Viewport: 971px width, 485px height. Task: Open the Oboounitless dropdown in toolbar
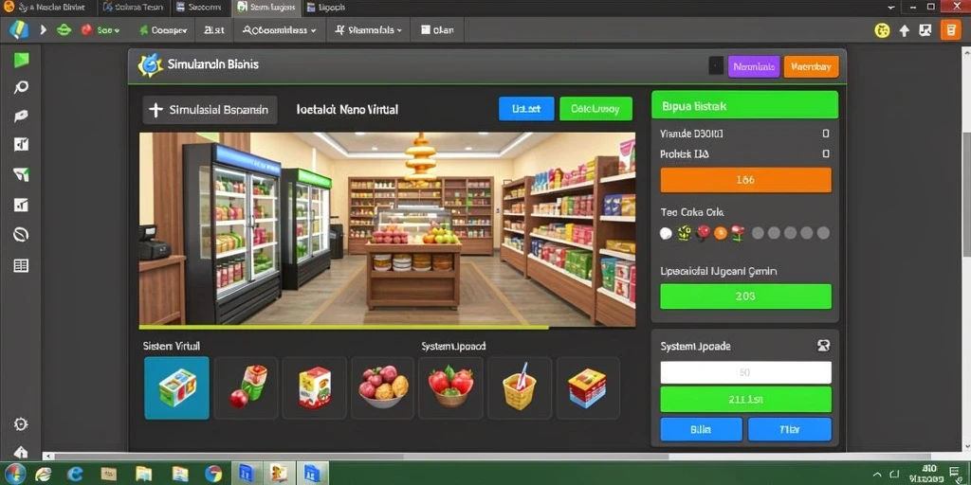pos(280,29)
